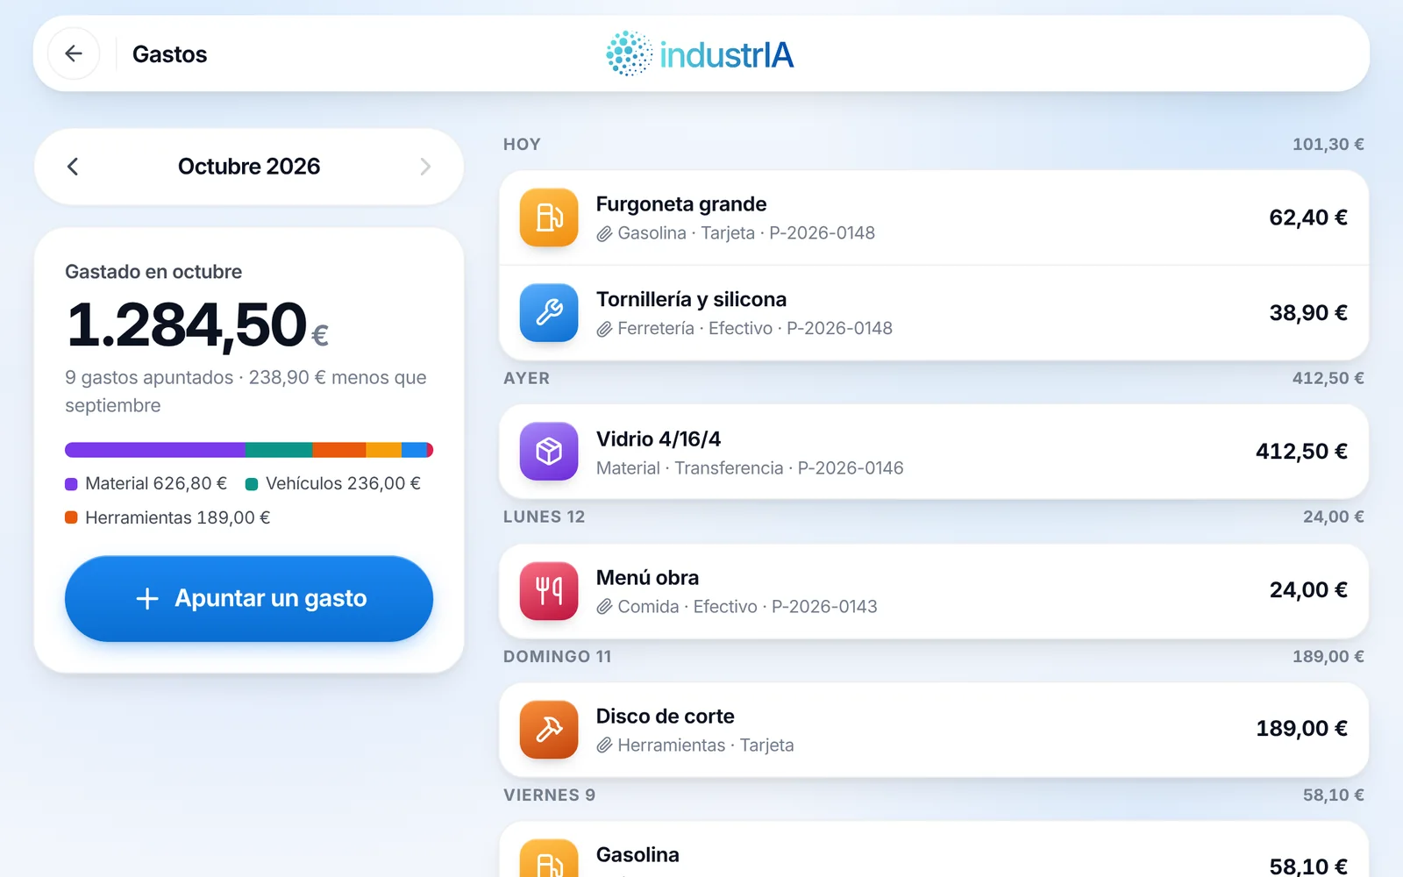
Task: Click the box icon for Vidrio 4/16/4
Action: pos(549,452)
